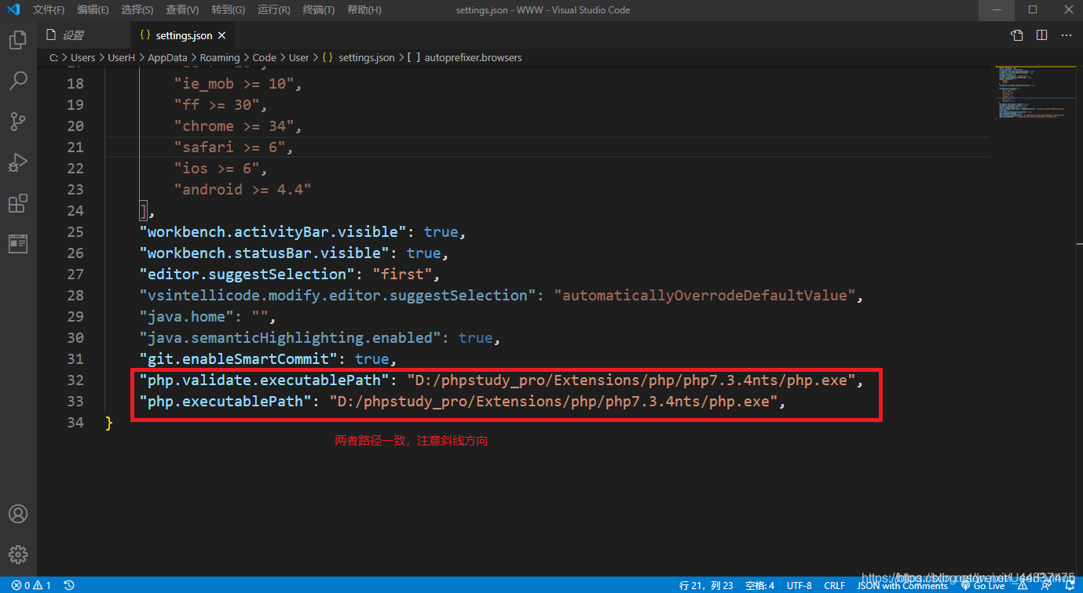Open the Explorer view in activity bar
1083x593 pixels.
coord(17,39)
